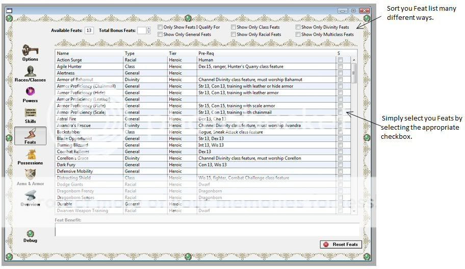Click the S column header
The height and width of the screenshot is (269, 465).
343,53
